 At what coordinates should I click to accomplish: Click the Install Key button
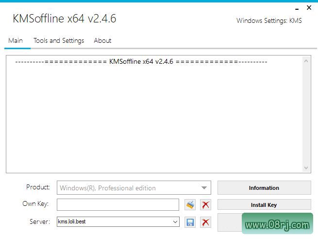click(x=264, y=205)
